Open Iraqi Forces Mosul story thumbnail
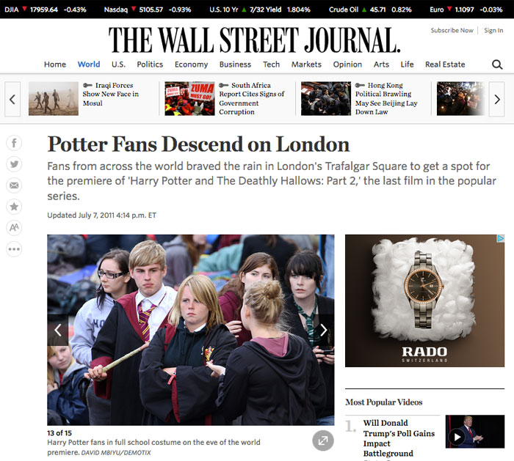 point(54,98)
